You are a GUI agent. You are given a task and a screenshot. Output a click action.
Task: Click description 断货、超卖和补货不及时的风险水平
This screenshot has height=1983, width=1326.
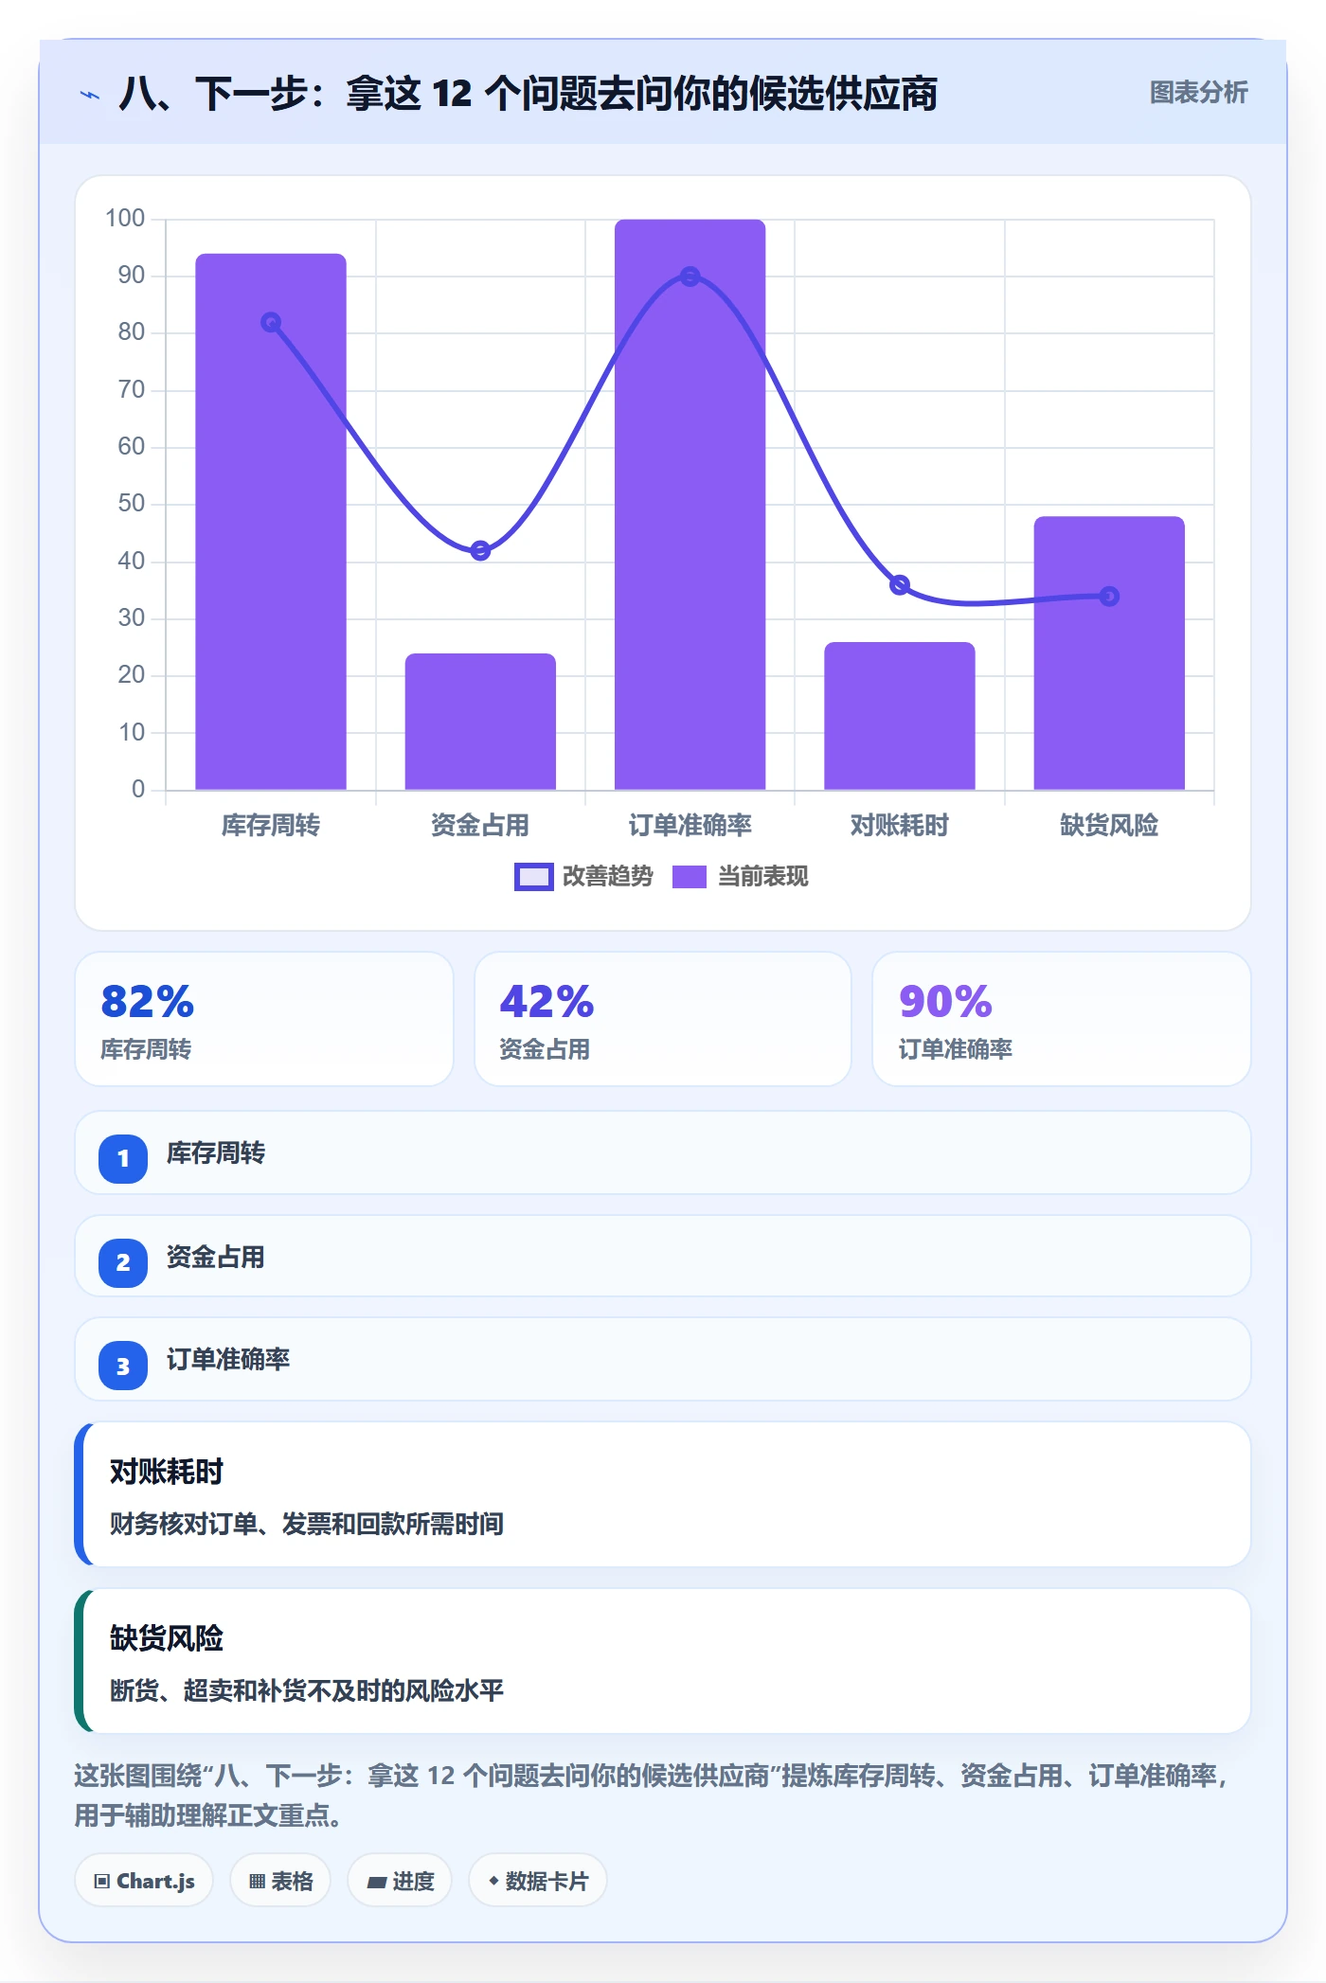tap(307, 1690)
